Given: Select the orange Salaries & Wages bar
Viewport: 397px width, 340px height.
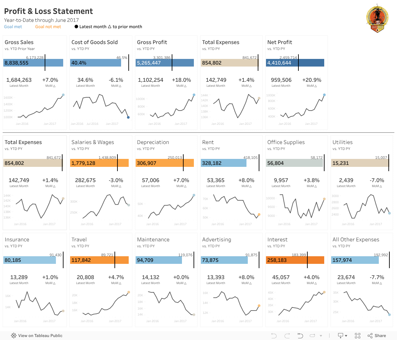Looking at the screenshot, I should (x=99, y=163).
